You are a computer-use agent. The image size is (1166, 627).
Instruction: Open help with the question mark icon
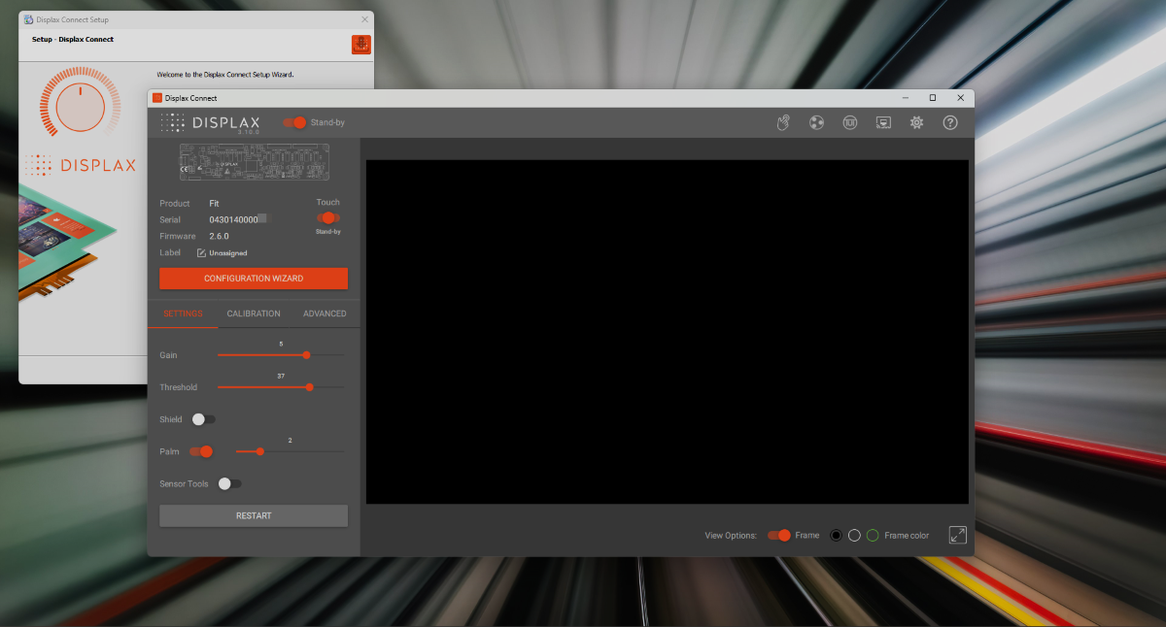[x=950, y=122]
